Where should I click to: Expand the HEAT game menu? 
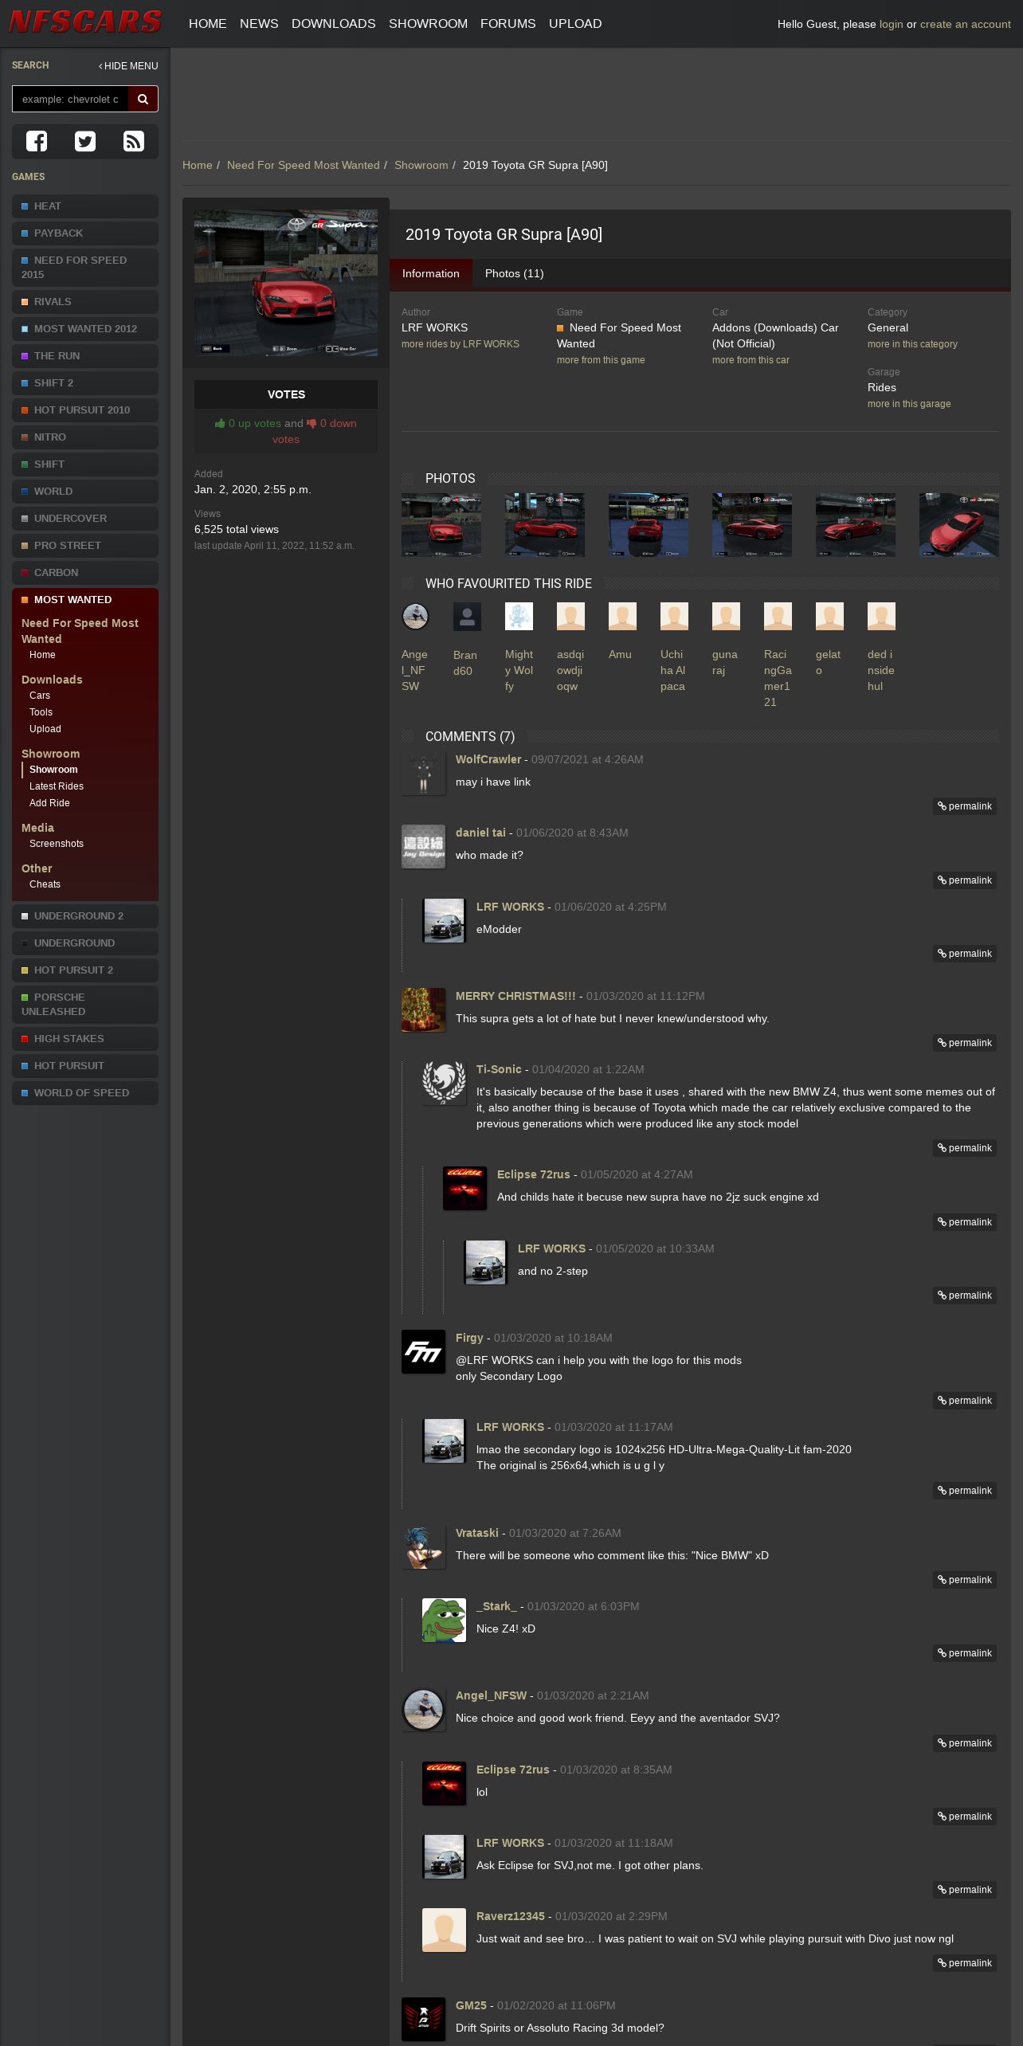(x=85, y=206)
